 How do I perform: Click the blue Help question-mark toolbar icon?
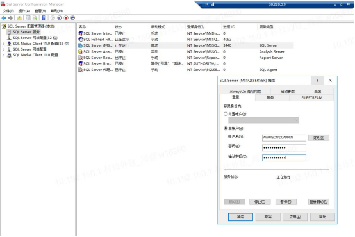[x=44, y=18]
